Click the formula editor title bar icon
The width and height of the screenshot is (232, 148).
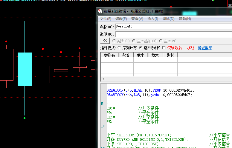100,11
